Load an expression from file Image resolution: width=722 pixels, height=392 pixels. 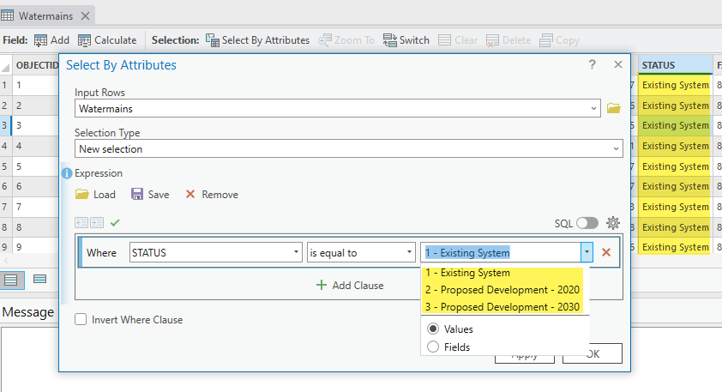coord(95,195)
